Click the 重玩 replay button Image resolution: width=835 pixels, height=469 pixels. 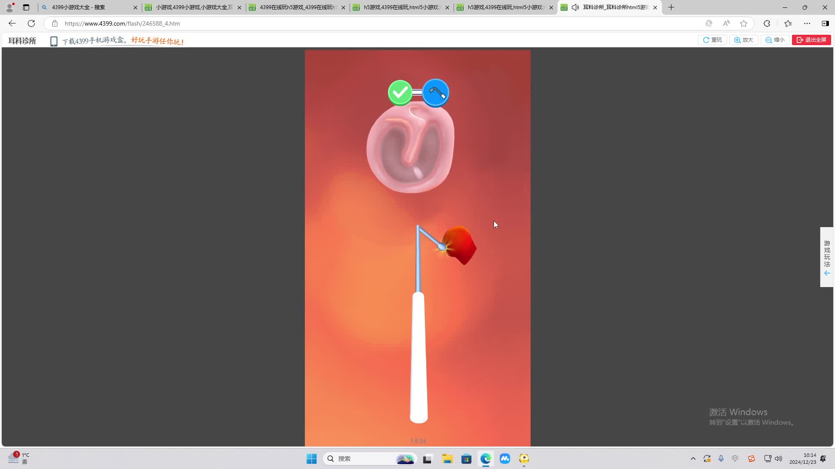[x=712, y=40]
